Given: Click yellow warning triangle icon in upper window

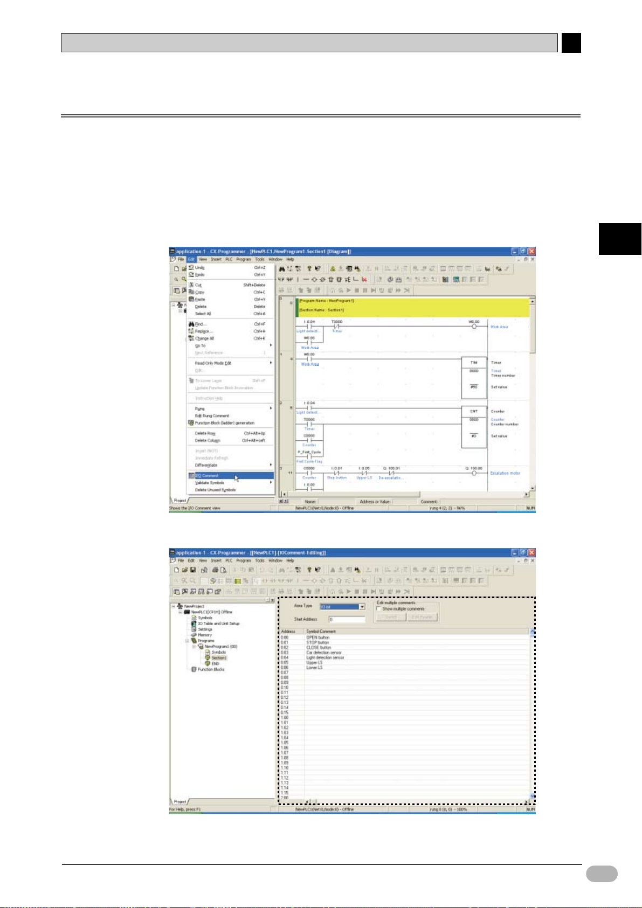Looking at the screenshot, I should [333, 268].
